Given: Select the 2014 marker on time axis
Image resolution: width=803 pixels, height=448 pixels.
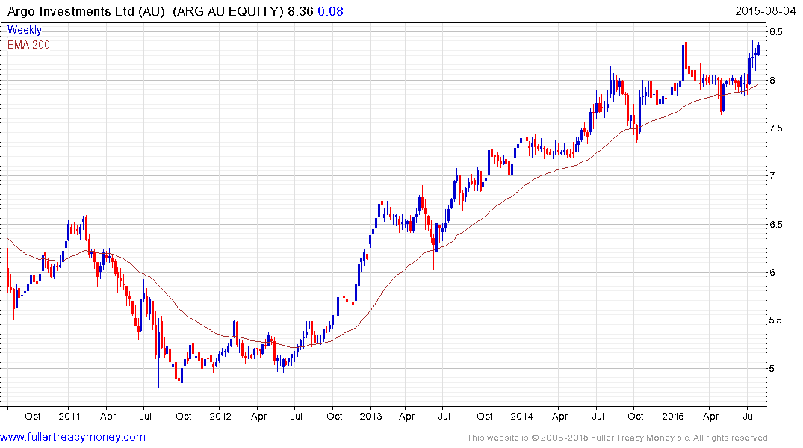Looking at the screenshot, I should click(x=523, y=416).
